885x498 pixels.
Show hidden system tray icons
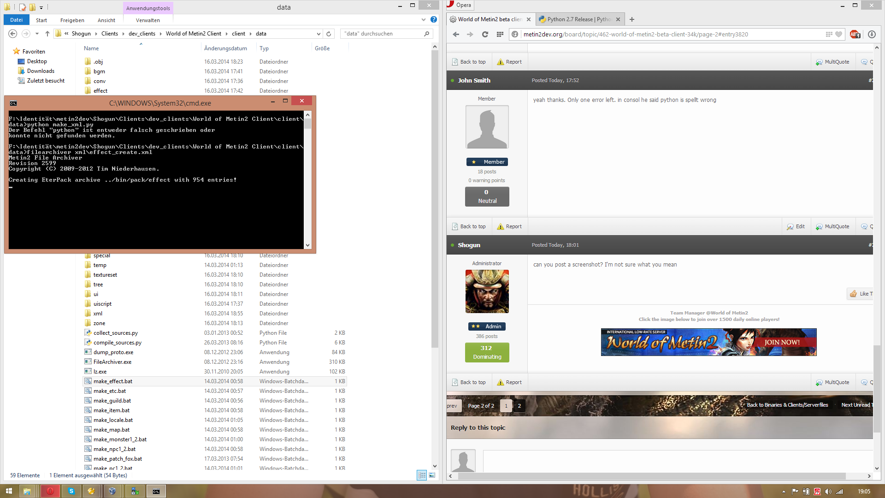[784, 492]
